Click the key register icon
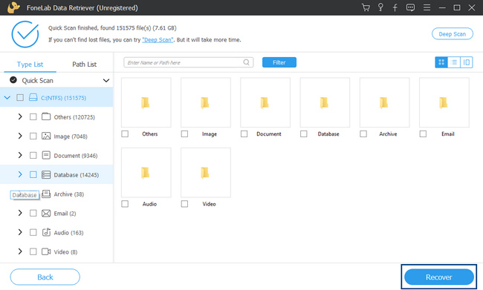 coord(380,7)
